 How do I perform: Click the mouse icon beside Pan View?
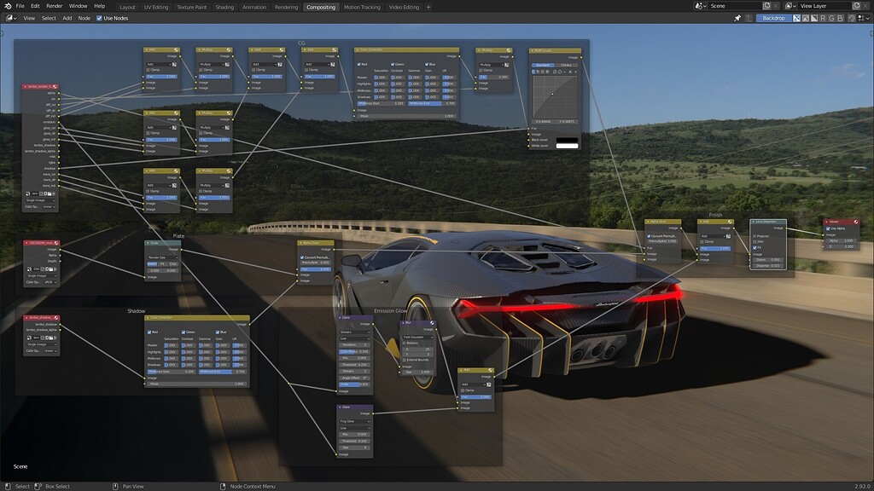(x=115, y=486)
